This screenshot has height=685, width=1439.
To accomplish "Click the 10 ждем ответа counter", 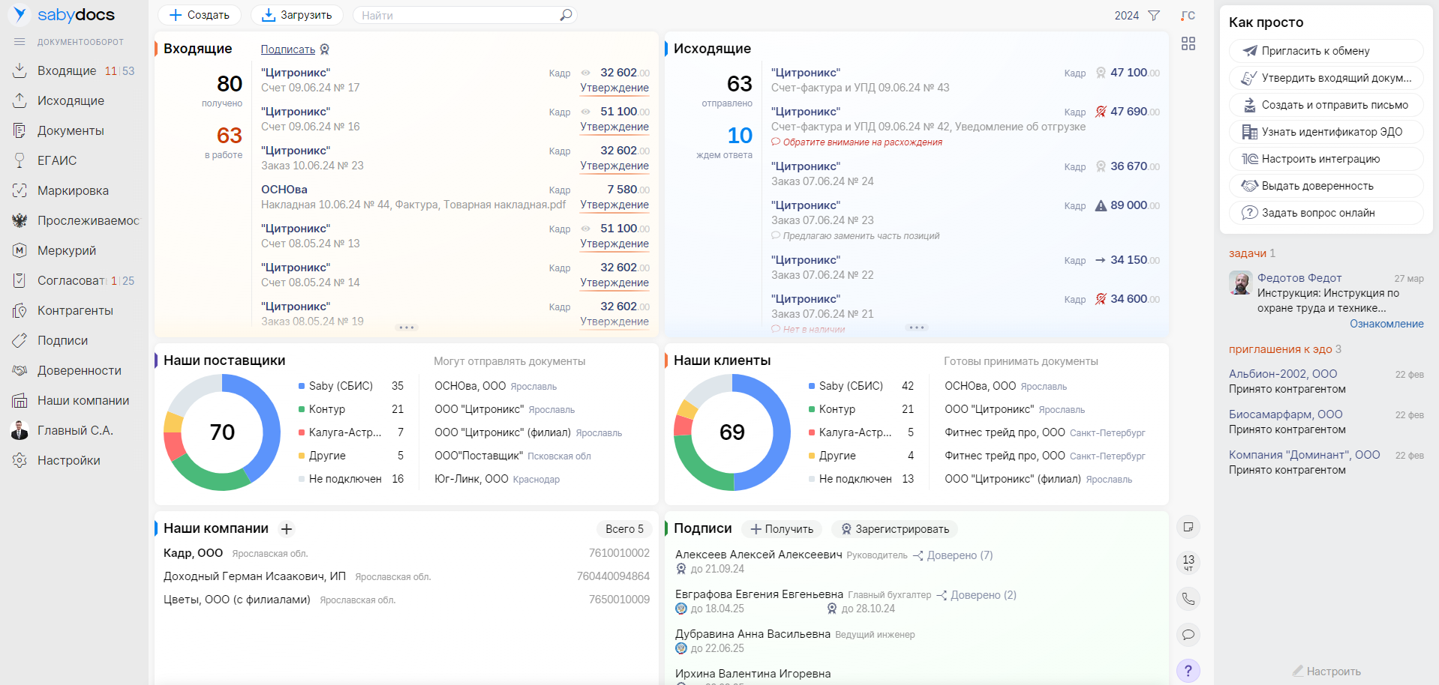I will coord(740,135).
